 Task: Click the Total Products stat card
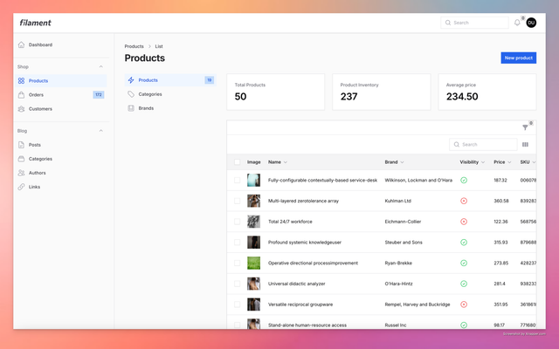[x=276, y=92]
